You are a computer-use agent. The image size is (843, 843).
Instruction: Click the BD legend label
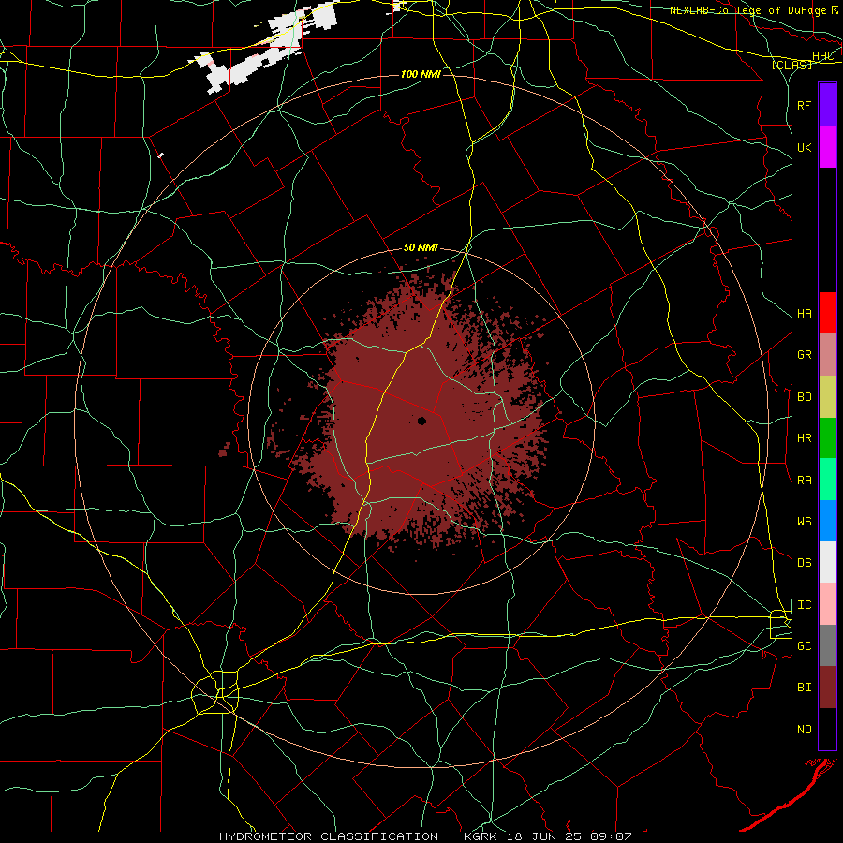click(804, 397)
